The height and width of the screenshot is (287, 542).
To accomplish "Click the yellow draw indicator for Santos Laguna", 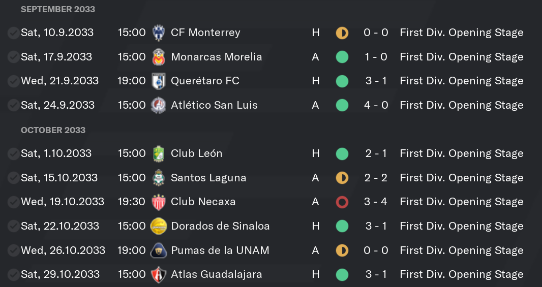I will [x=342, y=178].
